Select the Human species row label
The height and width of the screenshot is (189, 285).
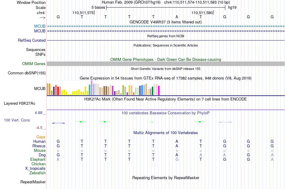click(39, 141)
